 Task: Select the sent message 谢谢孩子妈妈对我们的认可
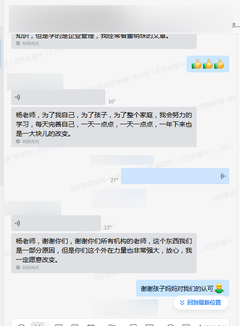tap(183, 288)
